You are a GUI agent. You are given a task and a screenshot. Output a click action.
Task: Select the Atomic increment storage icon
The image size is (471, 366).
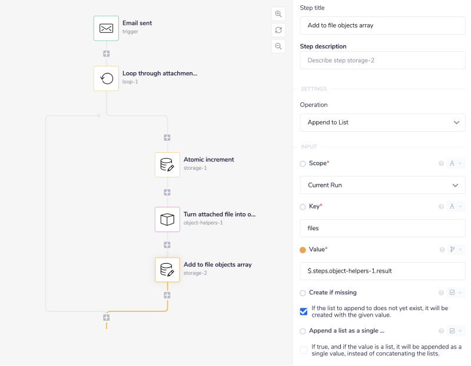[x=167, y=164]
